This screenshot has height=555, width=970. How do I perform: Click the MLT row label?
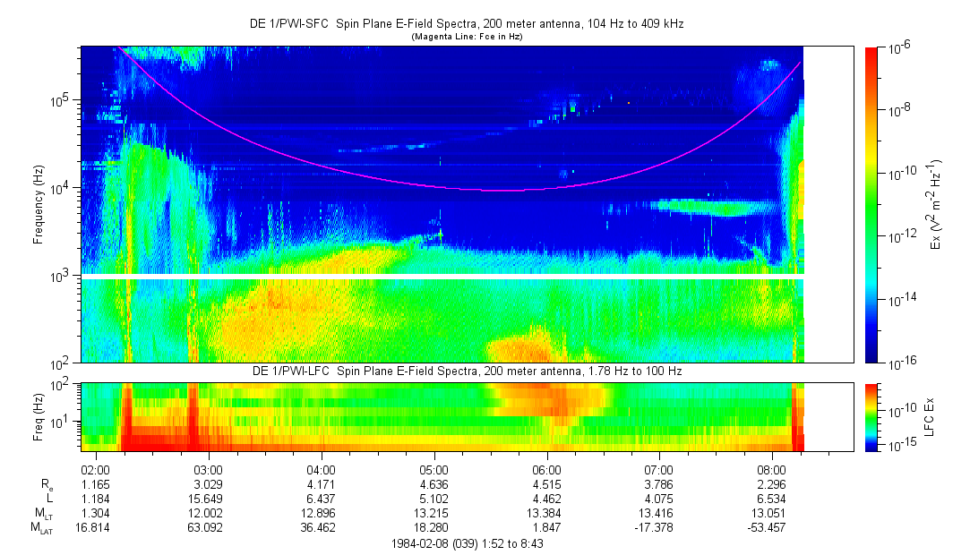coord(44,514)
